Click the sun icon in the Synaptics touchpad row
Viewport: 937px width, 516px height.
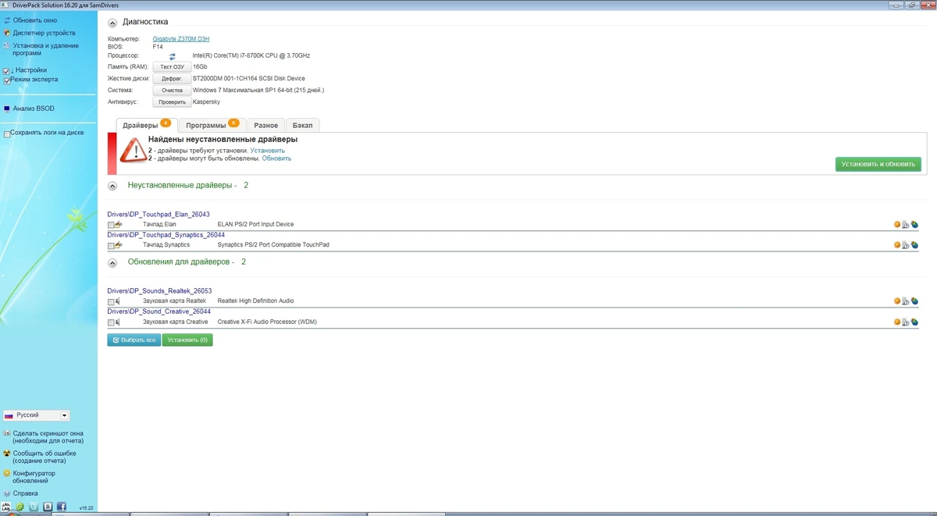897,245
